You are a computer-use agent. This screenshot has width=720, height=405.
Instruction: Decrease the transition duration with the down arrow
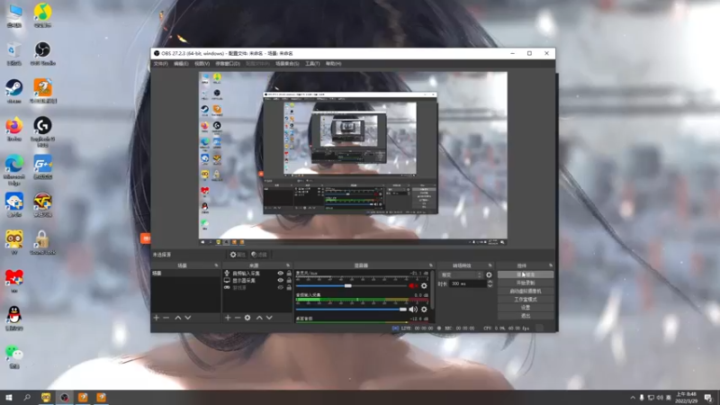pyautogui.click(x=490, y=286)
